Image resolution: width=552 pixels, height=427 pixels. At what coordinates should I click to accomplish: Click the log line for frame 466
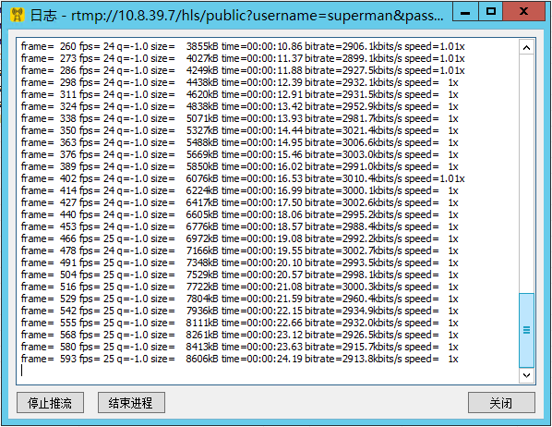pyautogui.click(x=239, y=238)
